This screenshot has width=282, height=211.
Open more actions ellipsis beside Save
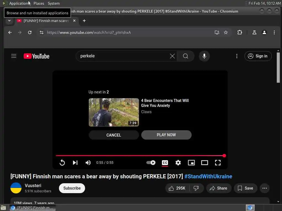(265, 188)
